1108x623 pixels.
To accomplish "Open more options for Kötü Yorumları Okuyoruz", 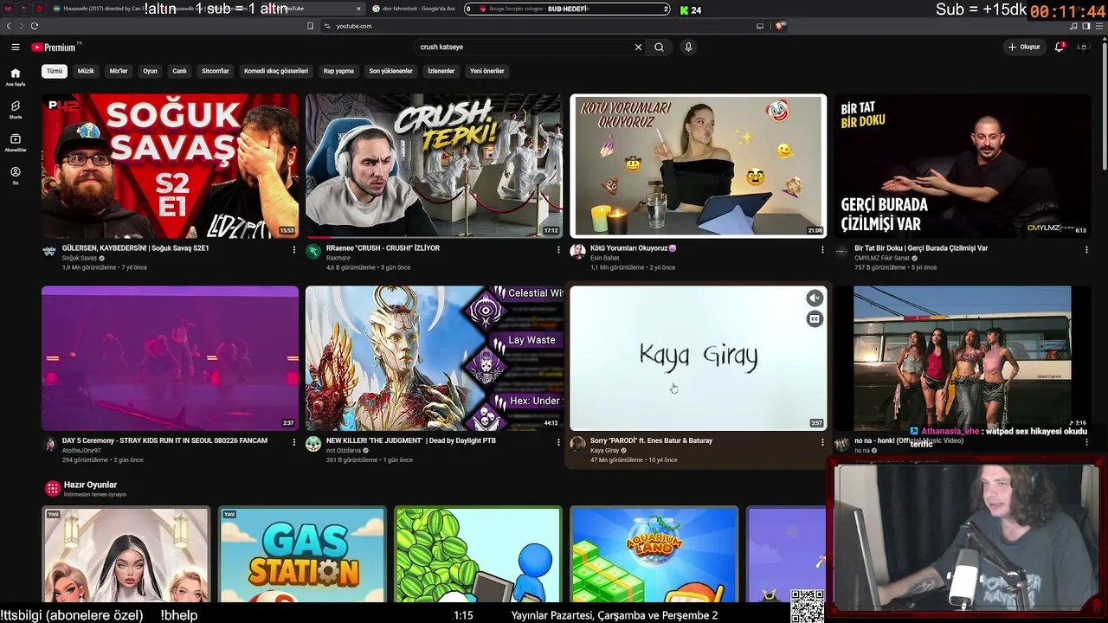I will coord(822,249).
